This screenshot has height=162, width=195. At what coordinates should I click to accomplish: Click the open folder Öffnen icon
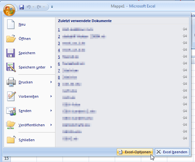point(11,38)
